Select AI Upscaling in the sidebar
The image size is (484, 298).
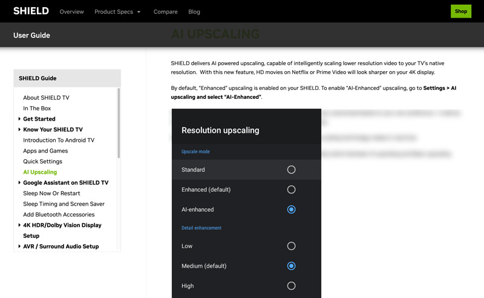(x=40, y=172)
